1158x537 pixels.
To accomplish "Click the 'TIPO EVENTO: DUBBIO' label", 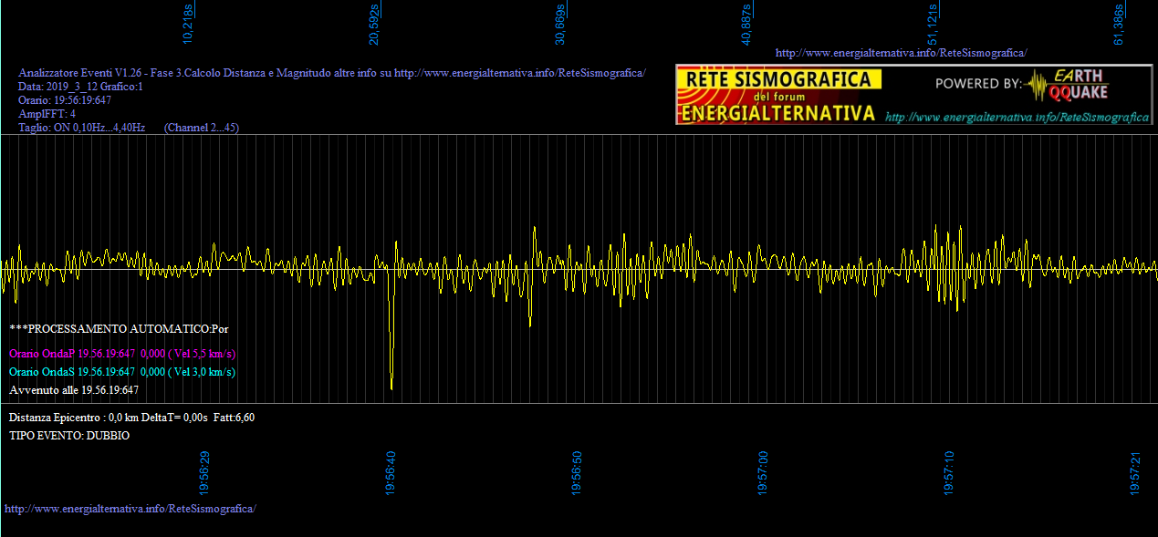I will (x=69, y=436).
